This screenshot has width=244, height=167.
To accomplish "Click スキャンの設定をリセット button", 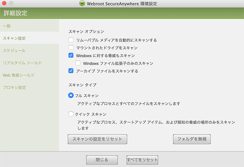I will pyautogui.click(x=98, y=139).
